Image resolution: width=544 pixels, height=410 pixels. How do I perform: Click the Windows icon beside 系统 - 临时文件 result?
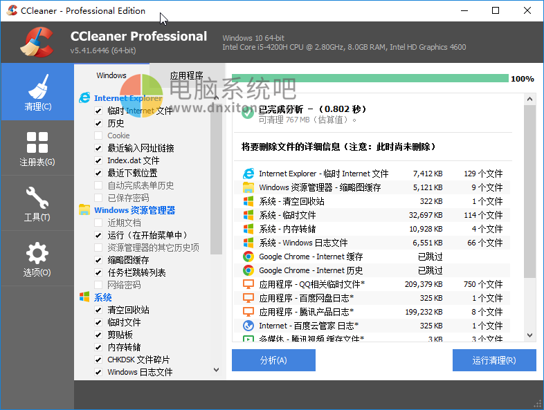[248, 215]
